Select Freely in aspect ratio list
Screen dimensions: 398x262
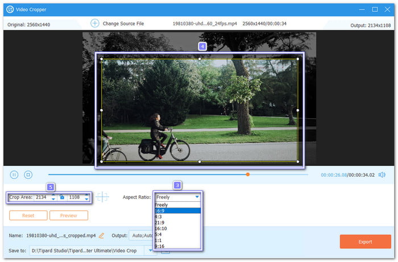[177, 205]
